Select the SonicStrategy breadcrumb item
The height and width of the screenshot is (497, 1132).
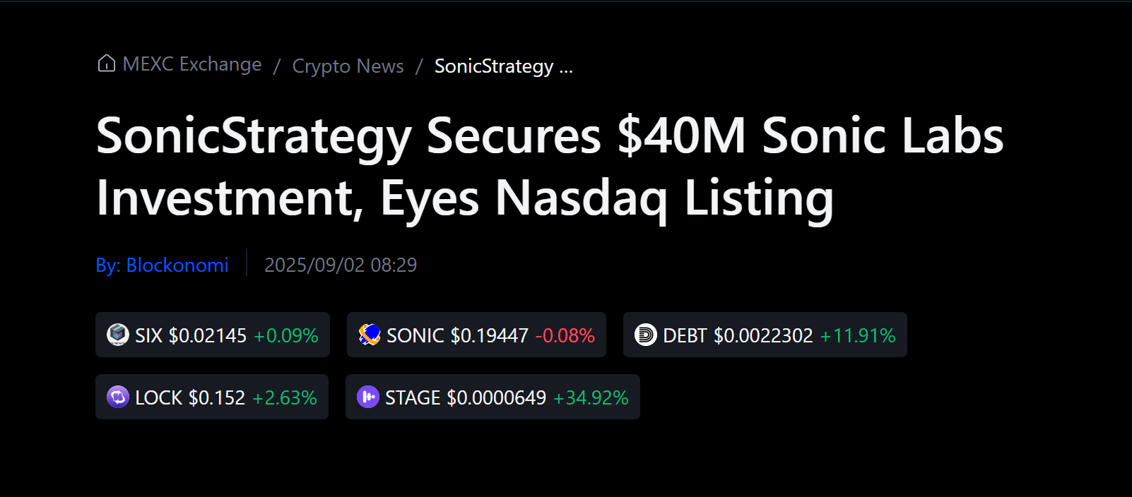click(x=504, y=66)
